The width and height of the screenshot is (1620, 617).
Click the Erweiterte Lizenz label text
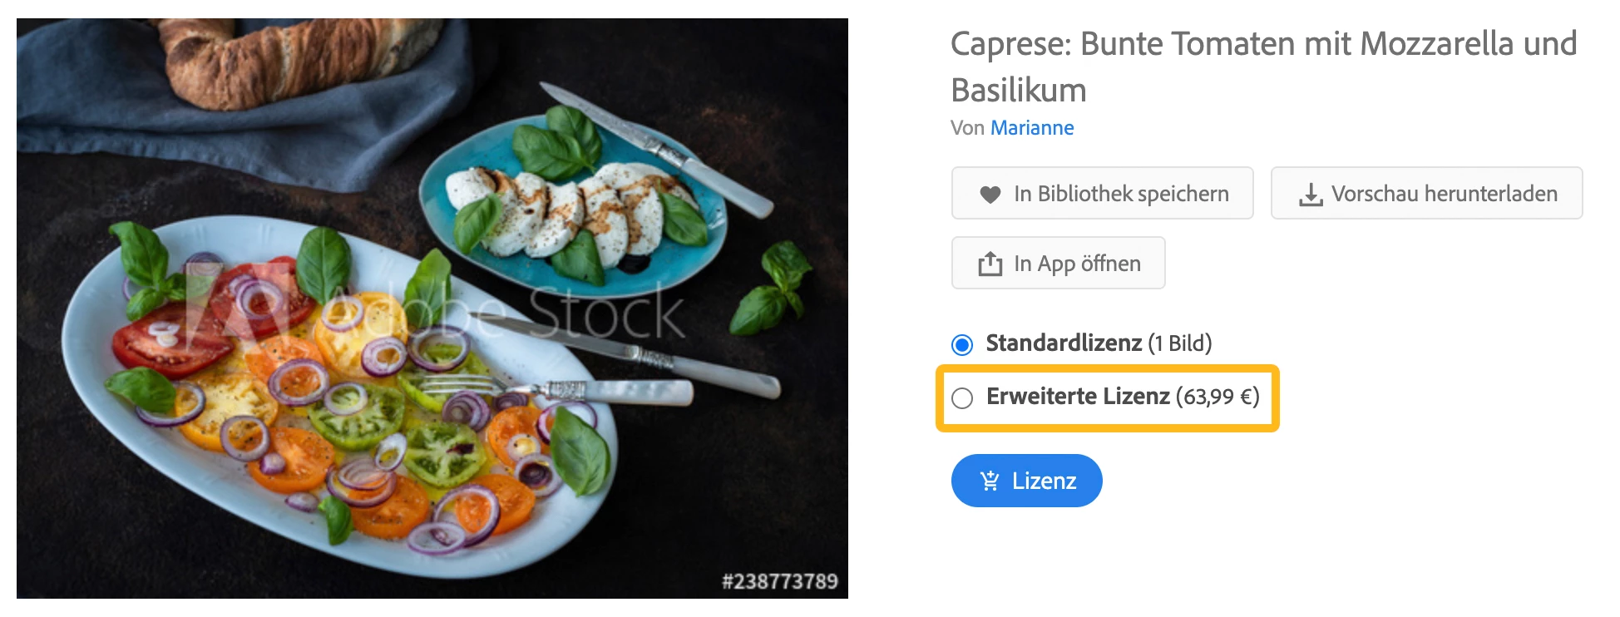(x=1078, y=397)
